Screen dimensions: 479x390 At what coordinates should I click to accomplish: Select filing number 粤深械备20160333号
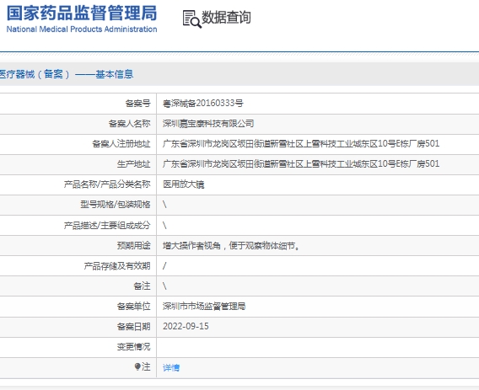203,104
